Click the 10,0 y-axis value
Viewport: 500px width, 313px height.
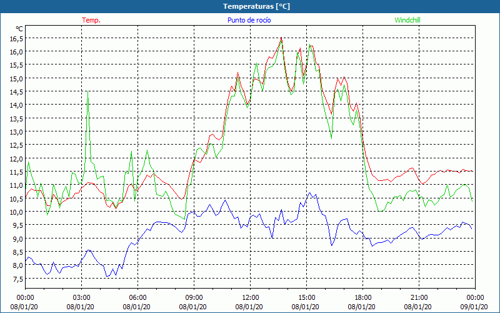pos(16,212)
